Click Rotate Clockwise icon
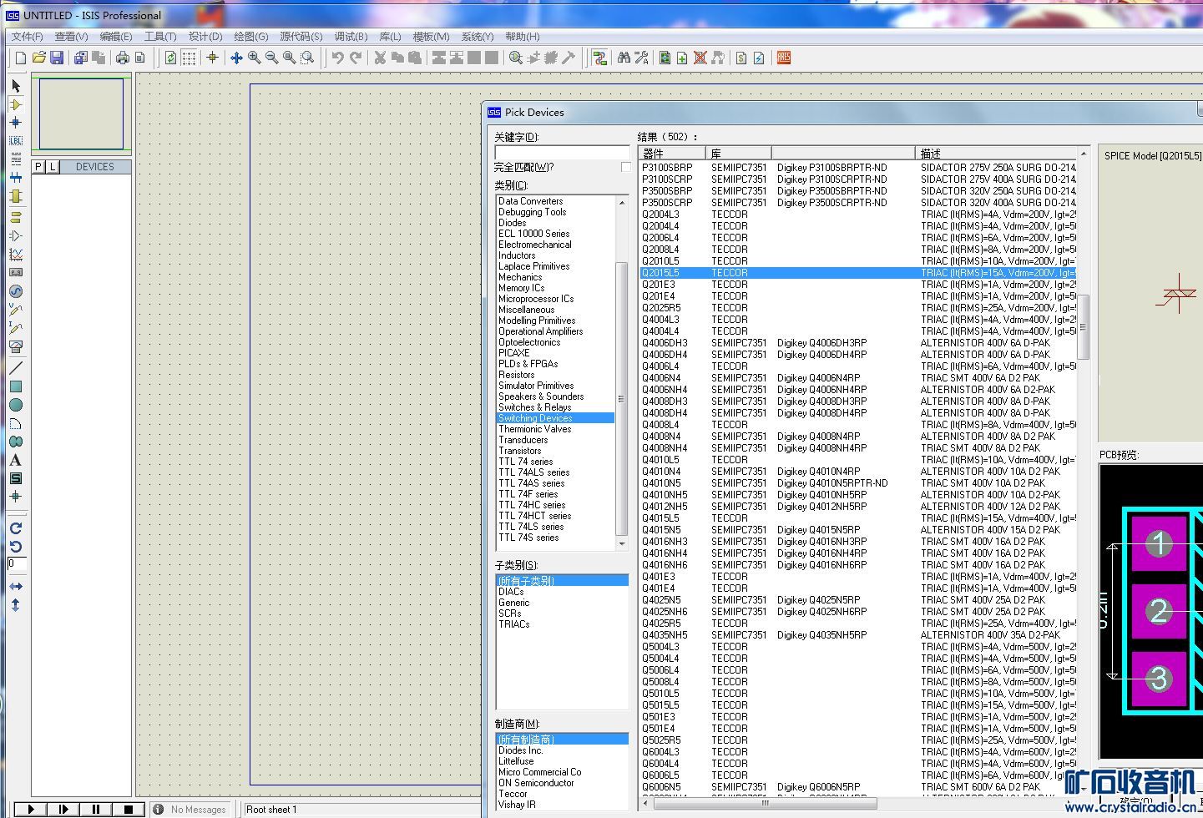 [16, 528]
